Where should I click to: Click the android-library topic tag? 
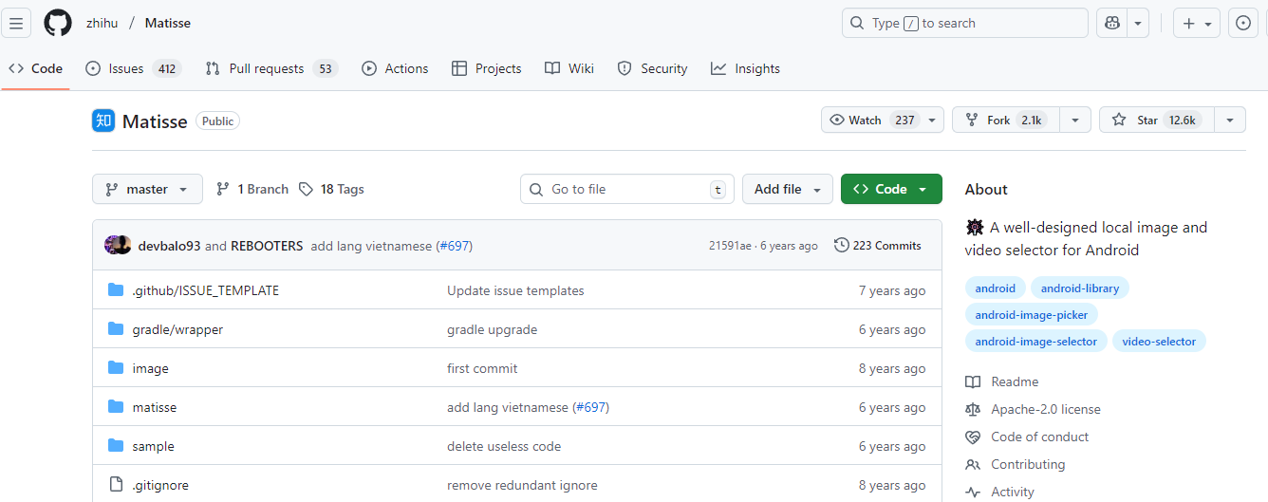point(1080,288)
